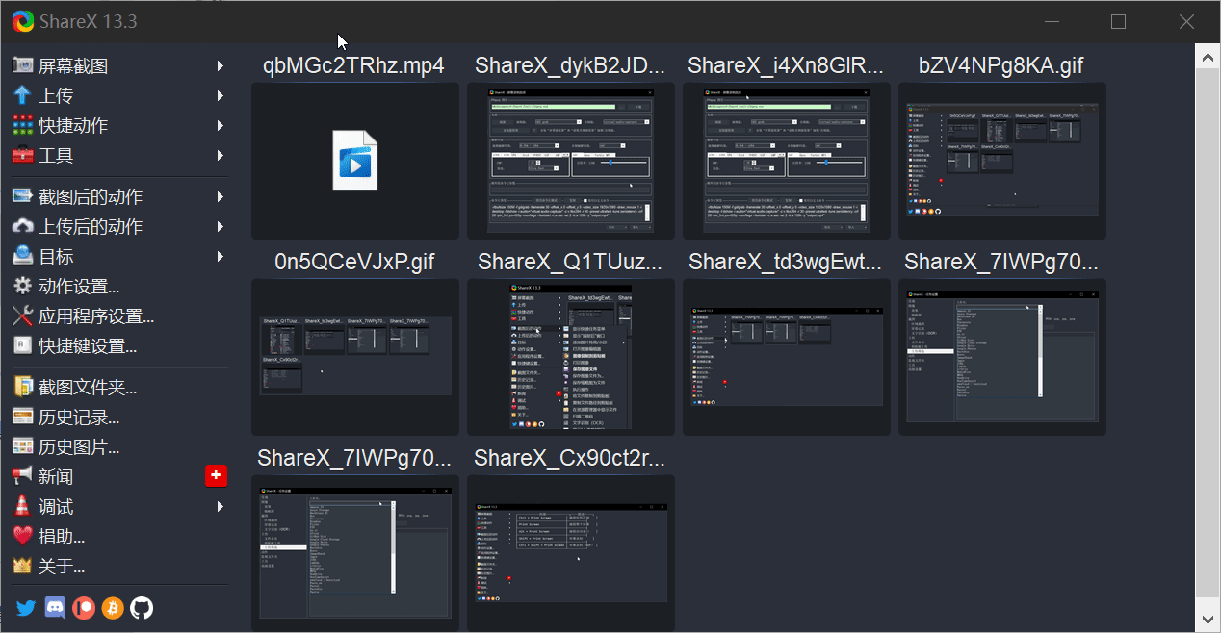Image resolution: width=1221 pixels, height=633 pixels.
Task: Open the 应用程序设置... menu item
Action: (x=119, y=316)
